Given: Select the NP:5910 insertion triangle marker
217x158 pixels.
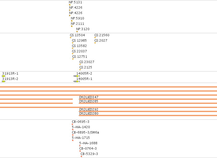Looking at the screenshot, I should pyautogui.click(x=72, y=21).
